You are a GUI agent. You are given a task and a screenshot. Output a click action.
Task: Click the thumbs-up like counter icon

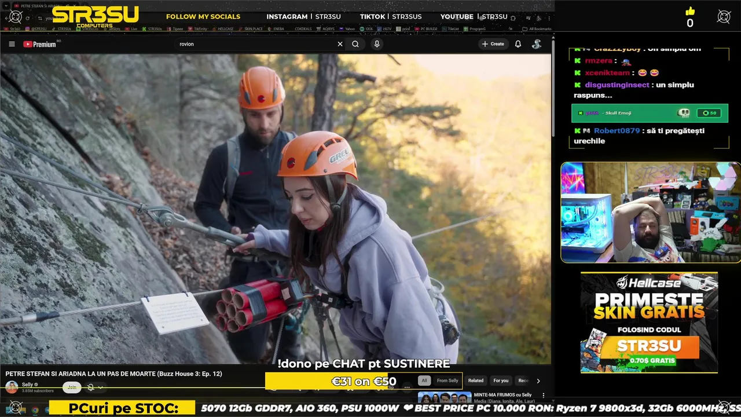point(689,11)
